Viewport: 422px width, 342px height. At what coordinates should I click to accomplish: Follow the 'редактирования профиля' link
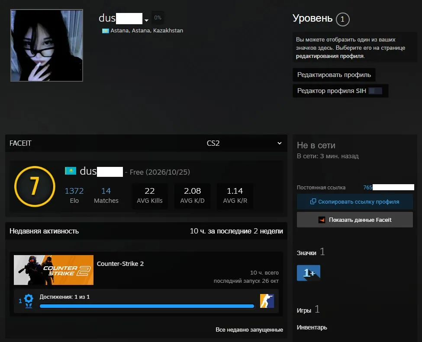coord(330,56)
